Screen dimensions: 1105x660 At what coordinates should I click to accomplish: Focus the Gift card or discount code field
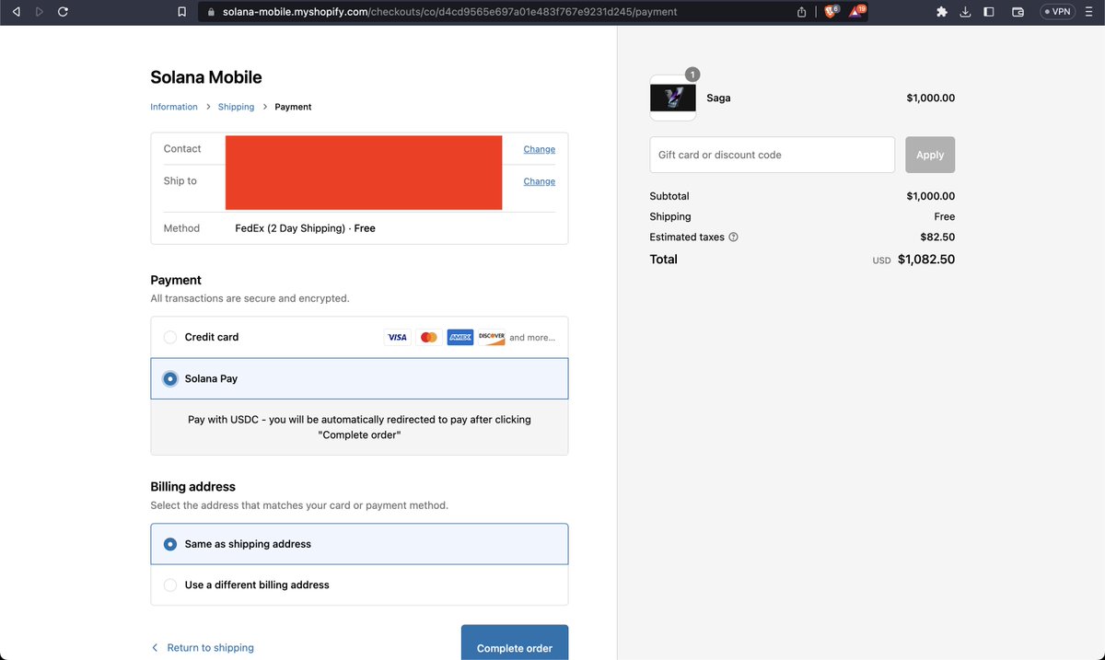pos(772,155)
